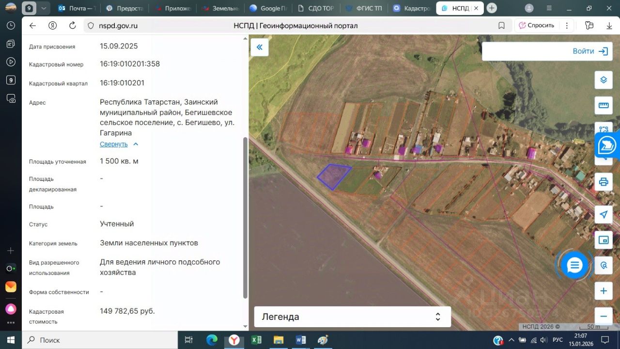Click cadastral number 16:19:010201:358
The image size is (620, 349).
130,64
